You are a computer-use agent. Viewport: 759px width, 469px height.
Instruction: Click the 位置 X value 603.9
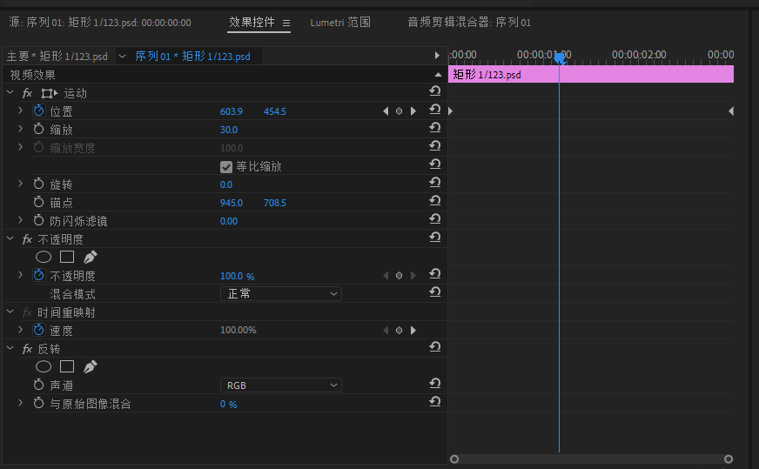click(232, 111)
